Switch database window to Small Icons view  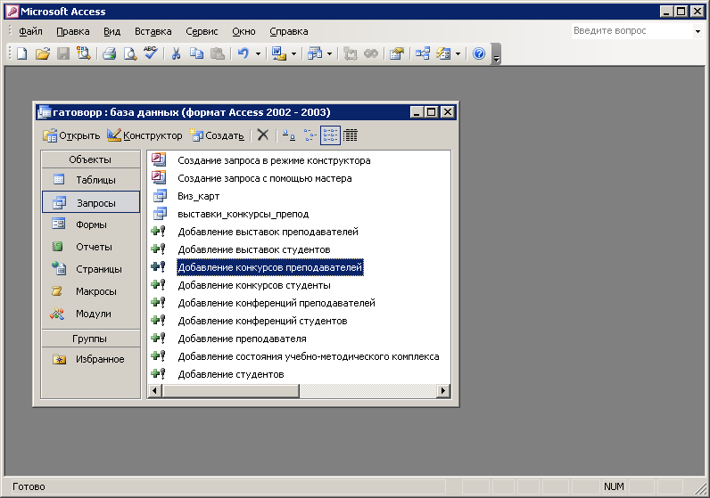tap(310, 135)
